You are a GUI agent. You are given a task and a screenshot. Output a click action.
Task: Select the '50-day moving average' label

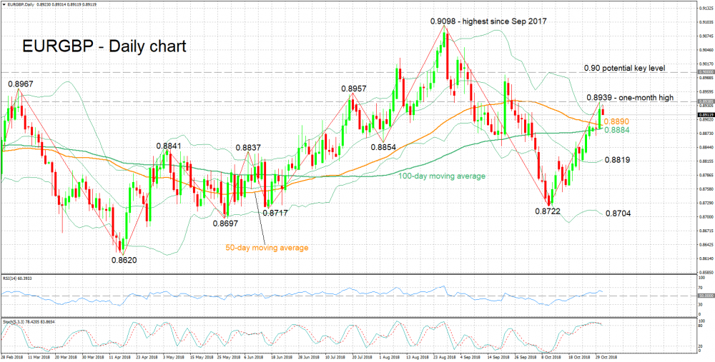click(x=267, y=248)
